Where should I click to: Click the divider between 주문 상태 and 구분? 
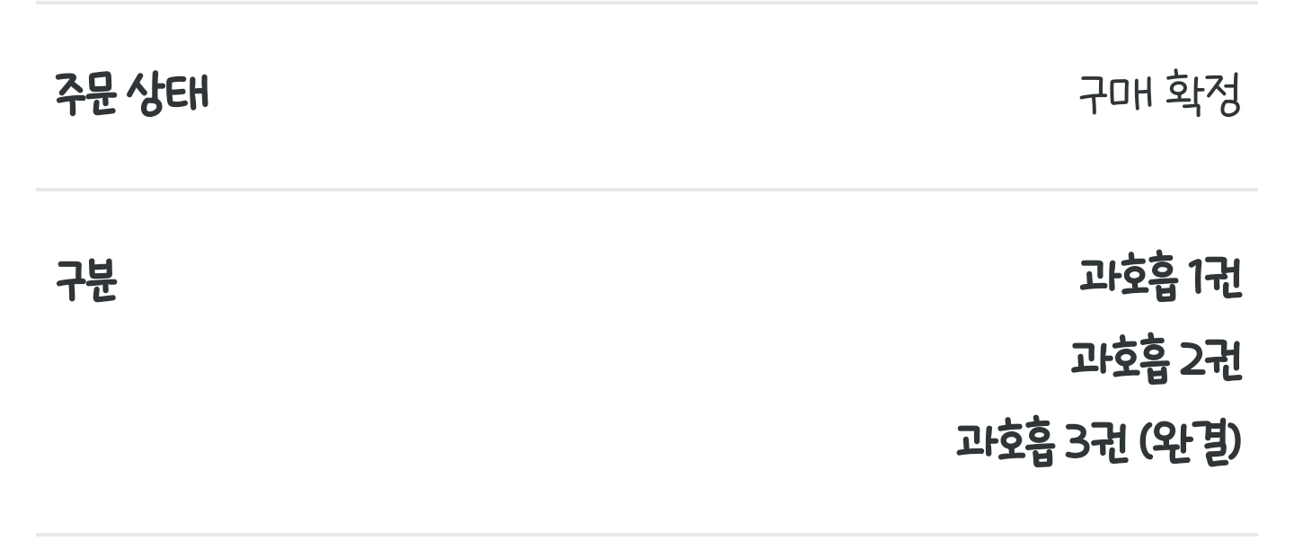647,189
